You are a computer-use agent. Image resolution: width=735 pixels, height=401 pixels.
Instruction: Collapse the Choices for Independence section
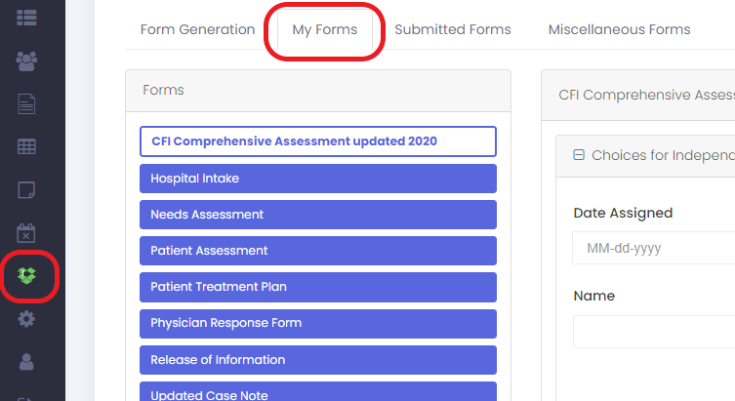pyautogui.click(x=579, y=154)
